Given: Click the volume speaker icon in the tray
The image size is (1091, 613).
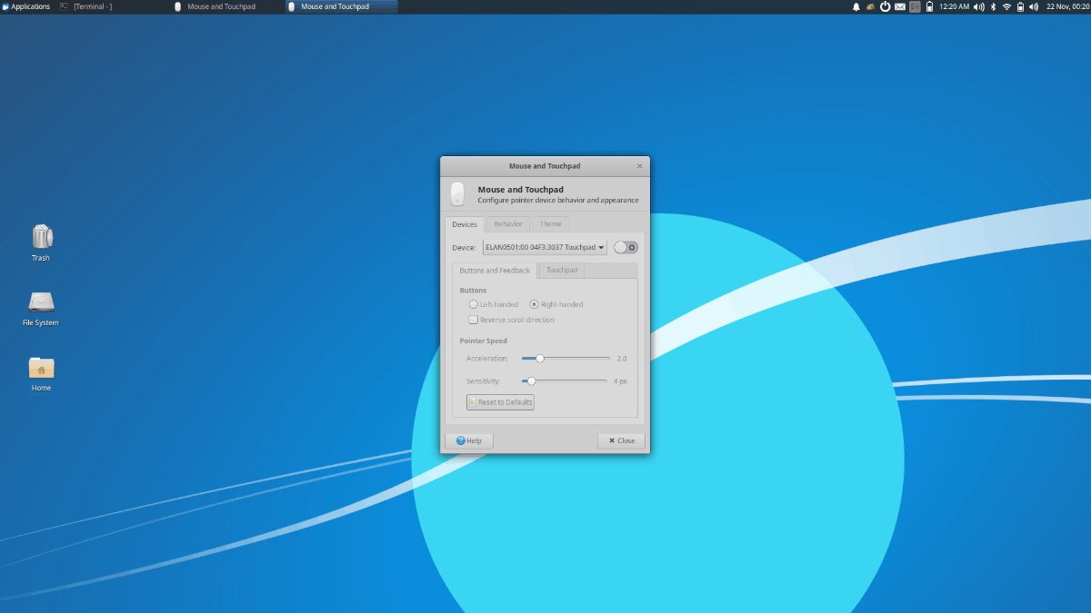Looking at the screenshot, I should coord(978,6).
